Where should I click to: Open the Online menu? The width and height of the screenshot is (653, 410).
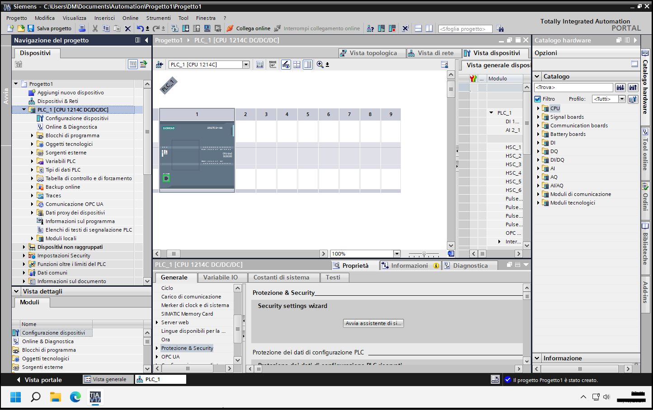[x=130, y=18]
